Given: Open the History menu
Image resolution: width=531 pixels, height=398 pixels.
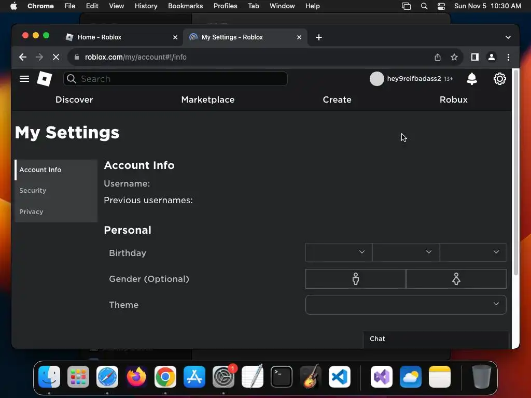Looking at the screenshot, I should pyautogui.click(x=146, y=6).
